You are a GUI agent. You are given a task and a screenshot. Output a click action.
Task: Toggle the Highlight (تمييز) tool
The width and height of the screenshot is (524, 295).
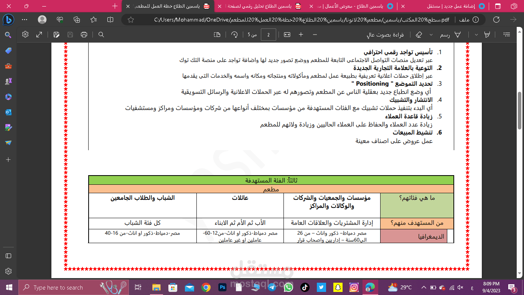coord(487,34)
